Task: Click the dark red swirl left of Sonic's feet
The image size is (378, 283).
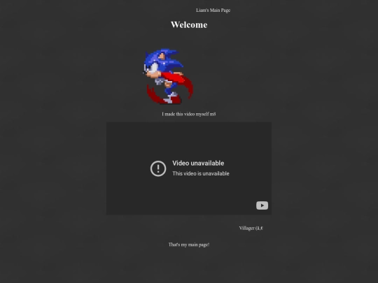Action: [x=153, y=94]
